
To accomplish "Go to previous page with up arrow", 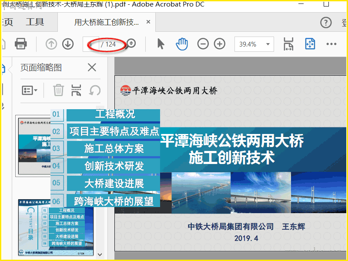I will click(x=51, y=44).
